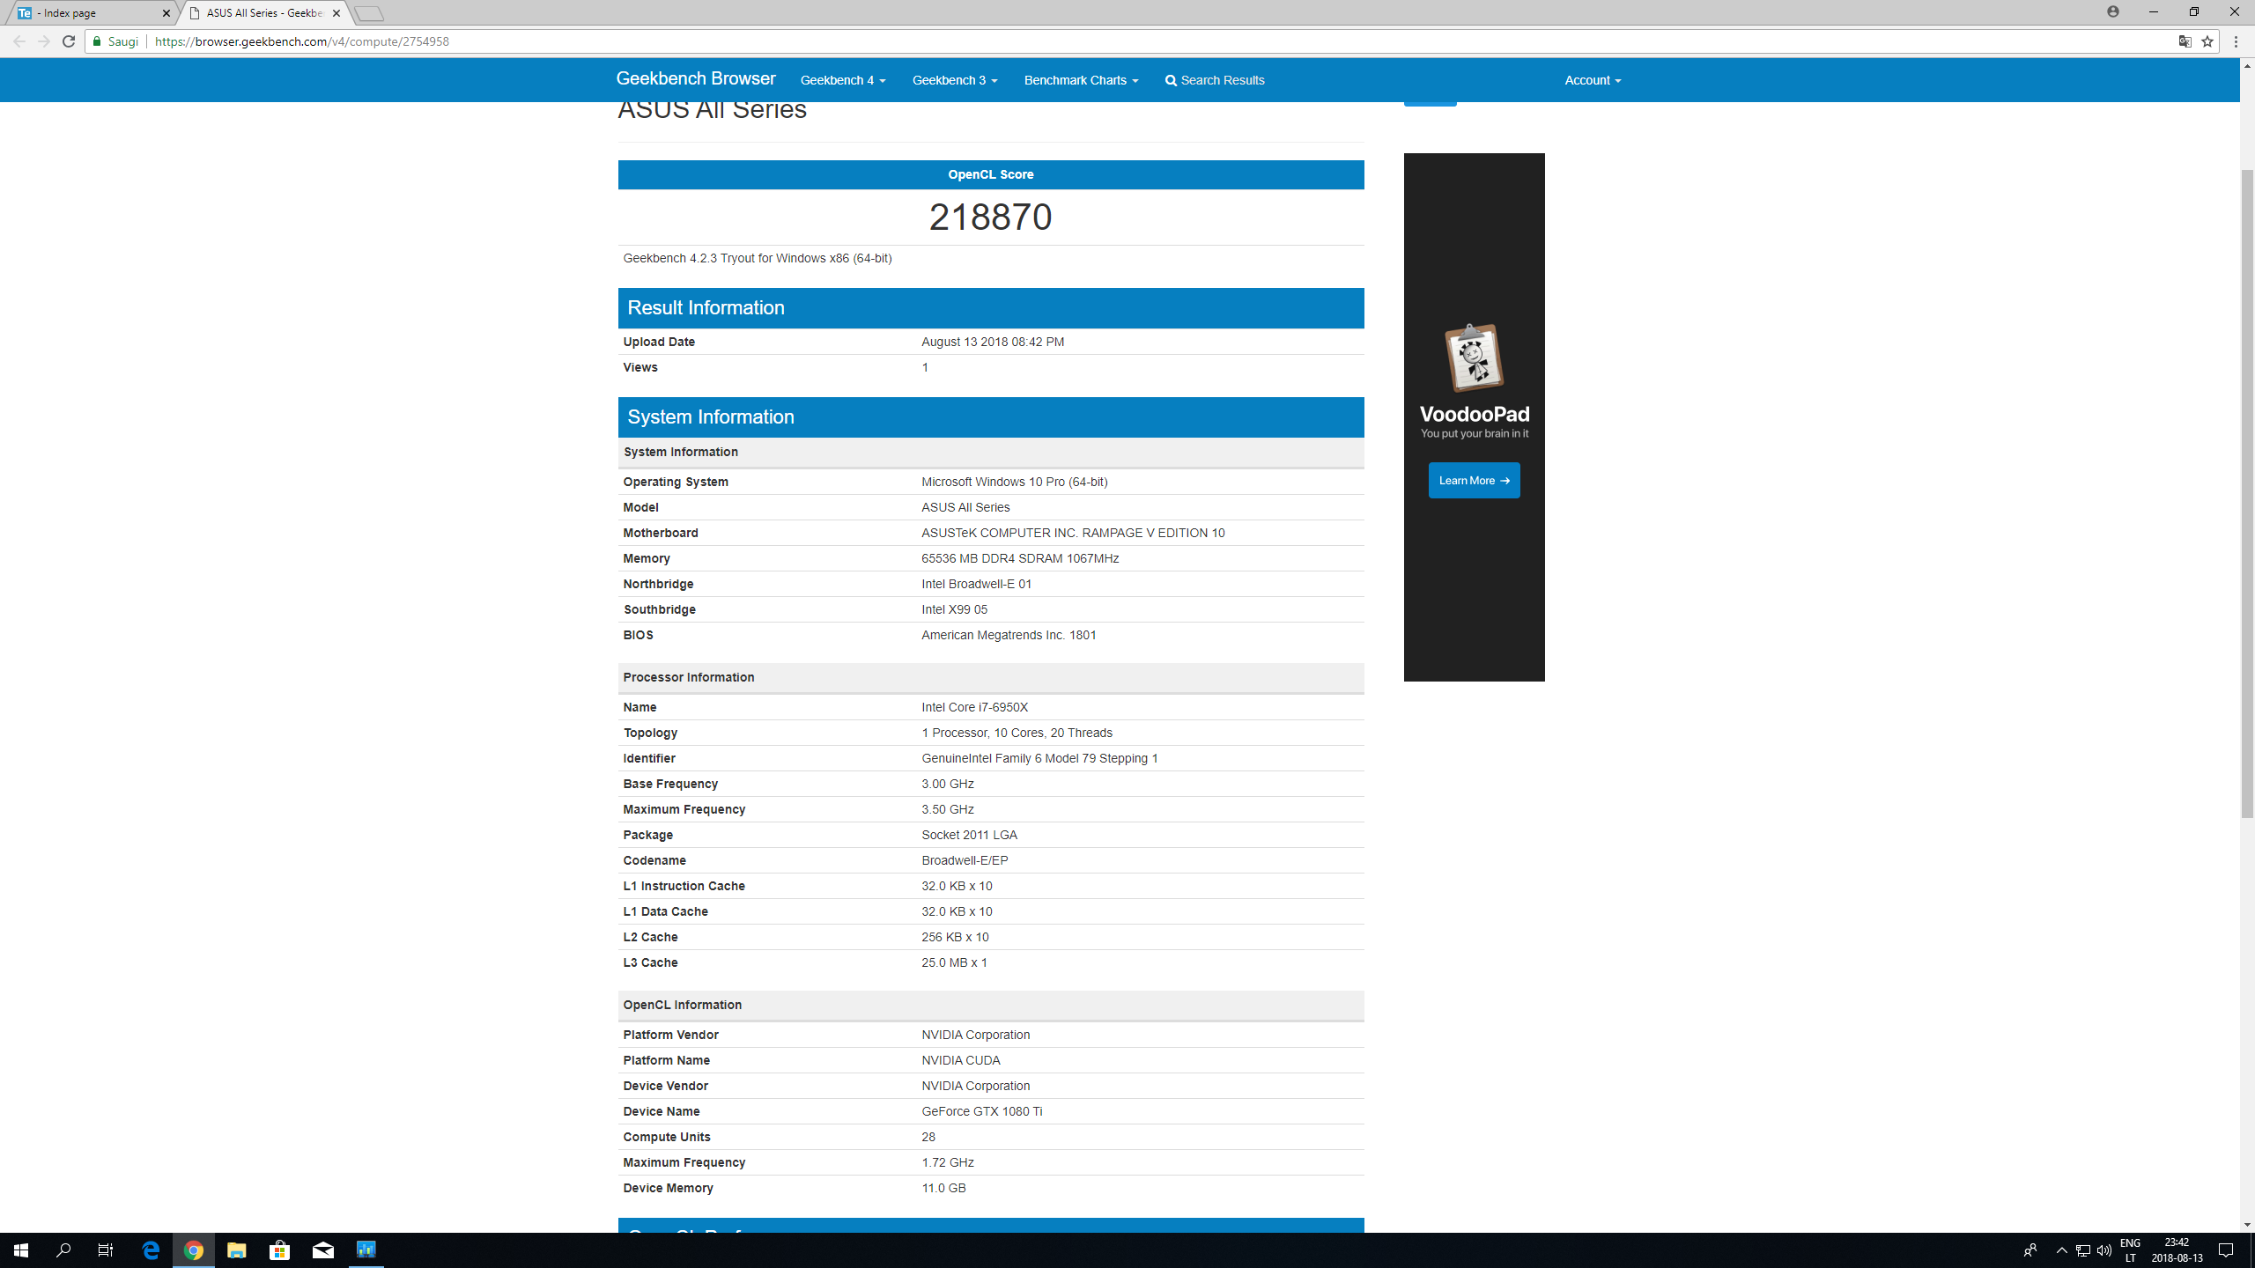Viewport: 2255px width, 1268px height.
Task: Select the upload date August 13 2018 value
Action: (x=993, y=342)
